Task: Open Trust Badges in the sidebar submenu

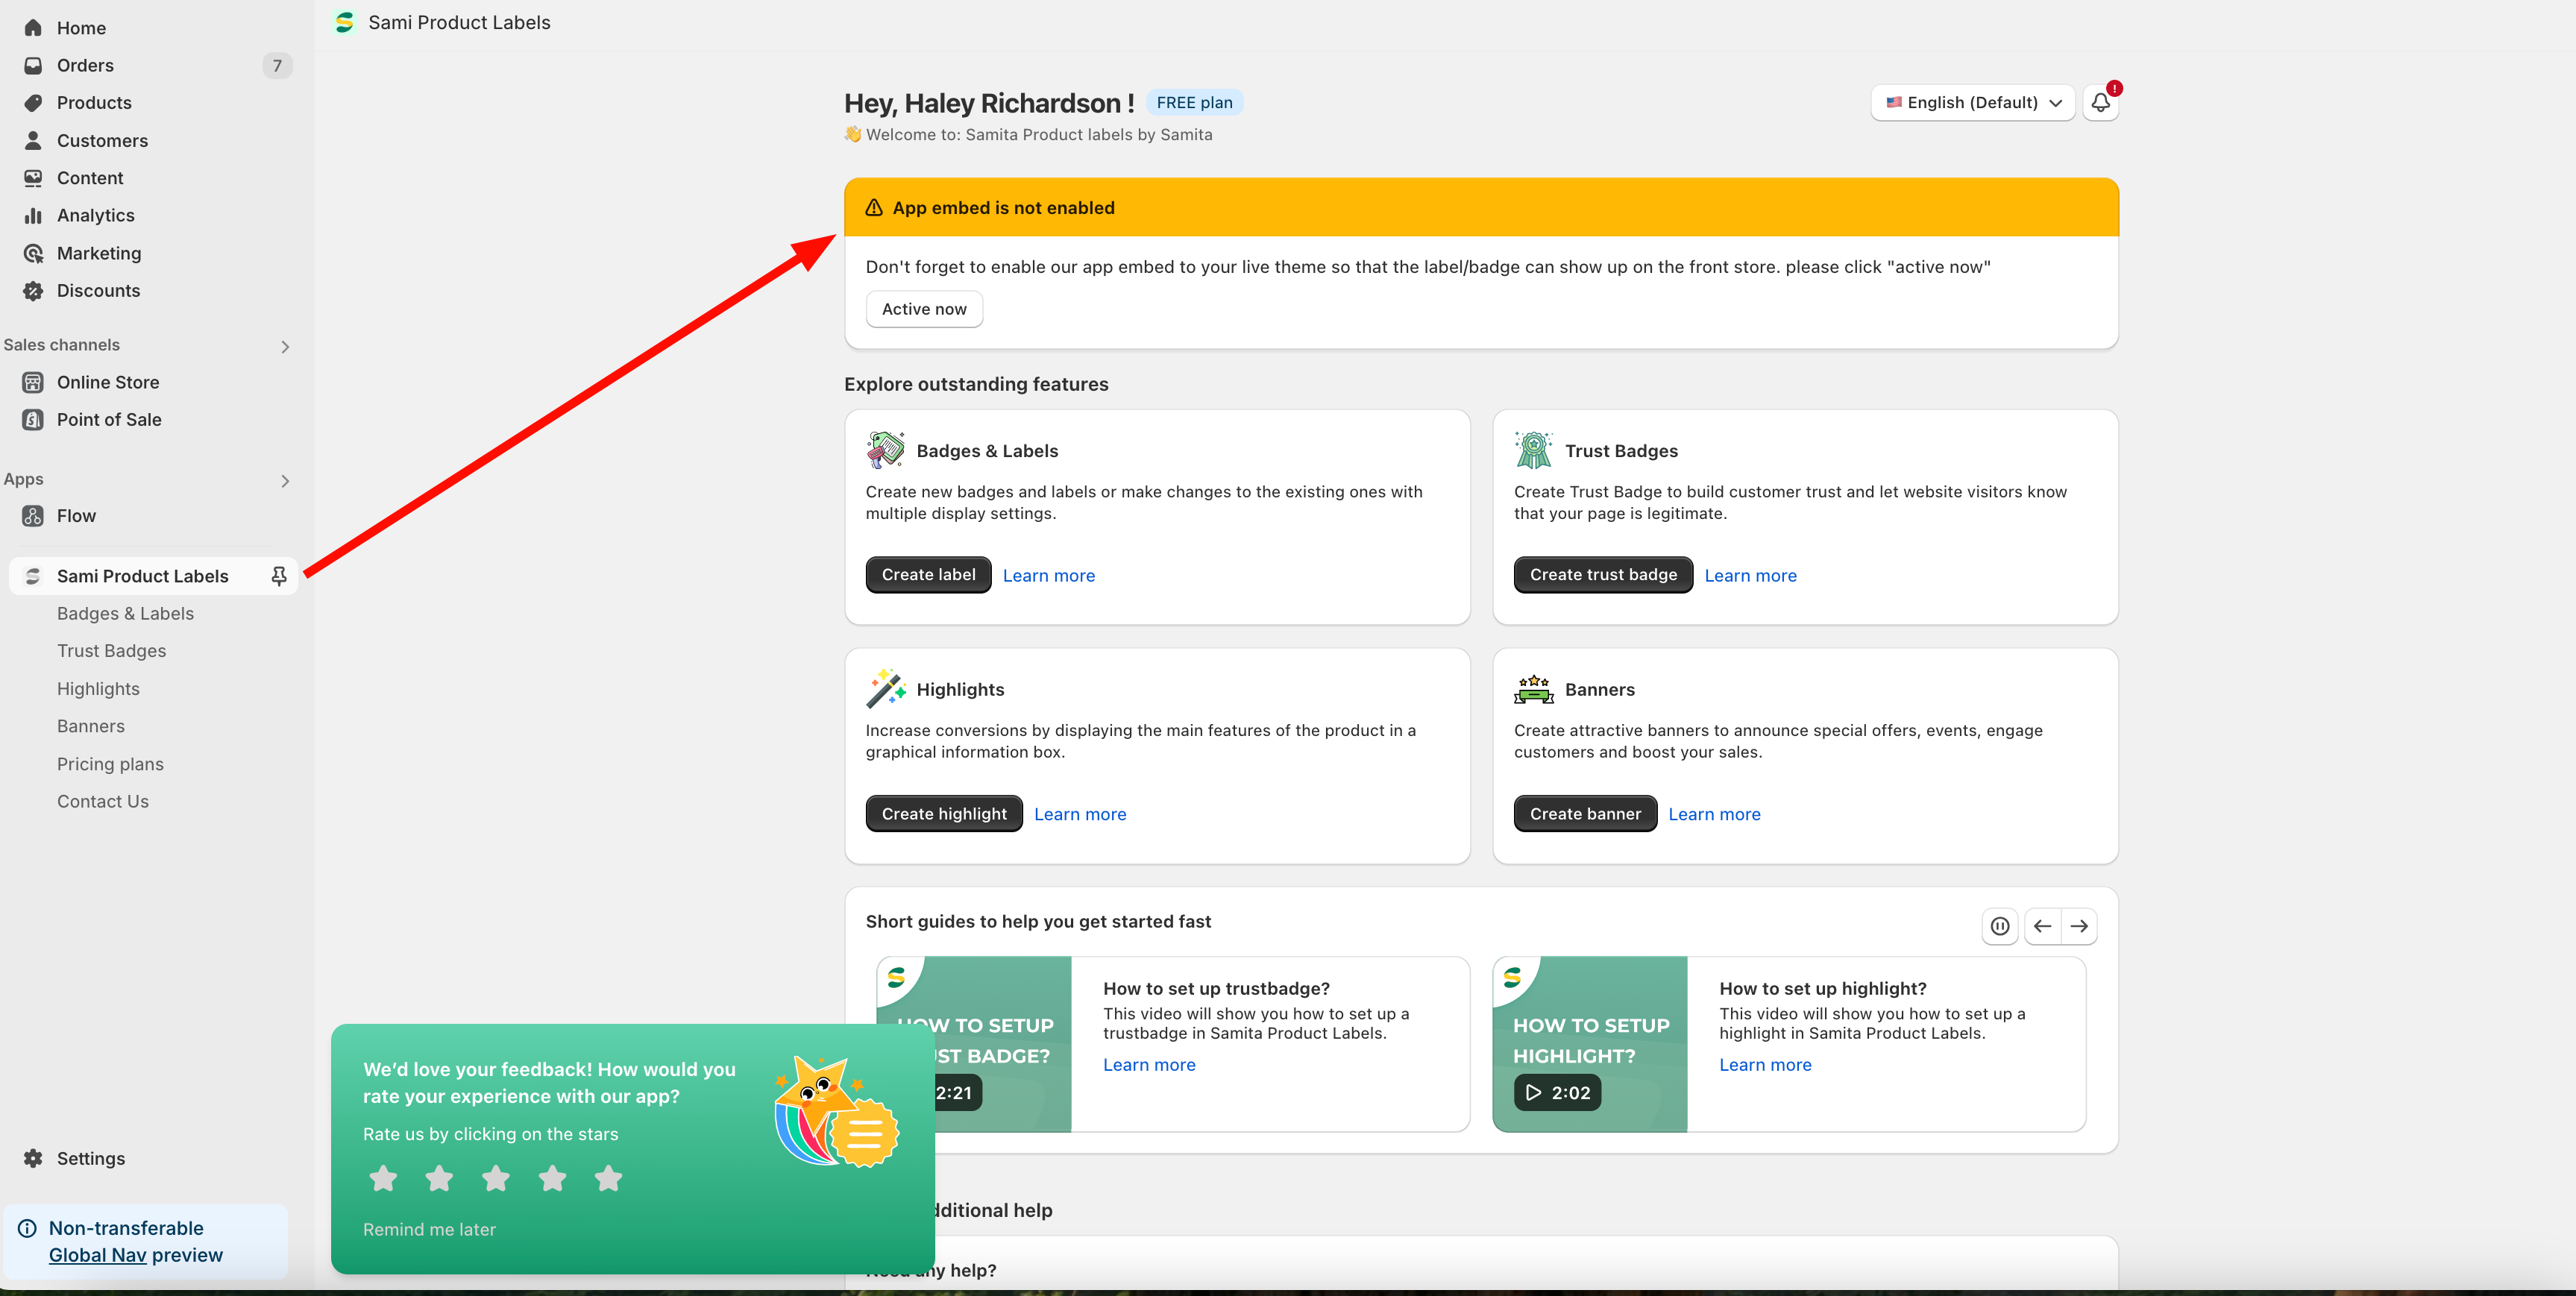Action: click(x=111, y=651)
